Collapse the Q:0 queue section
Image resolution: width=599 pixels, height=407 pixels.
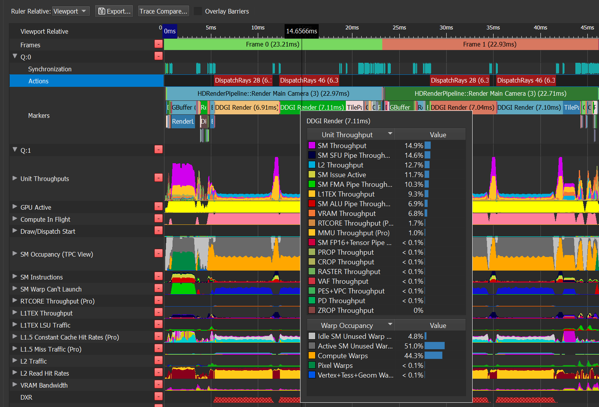pyautogui.click(x=15, y=57)
